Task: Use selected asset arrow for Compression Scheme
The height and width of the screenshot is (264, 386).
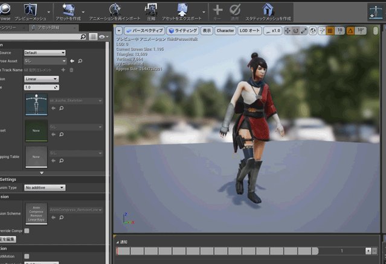Action: pyautogui.click(x=53, y=218)
